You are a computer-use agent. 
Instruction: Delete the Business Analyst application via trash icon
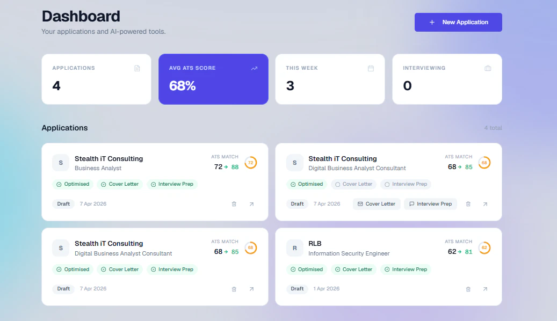pyautogui.click(x=234, y=204)
